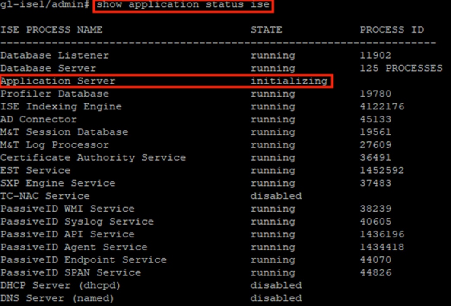Image resolution: width=451 pixels, height=306 pixels.
Task: Click process ID '4122176'
Action: [382, 106]
